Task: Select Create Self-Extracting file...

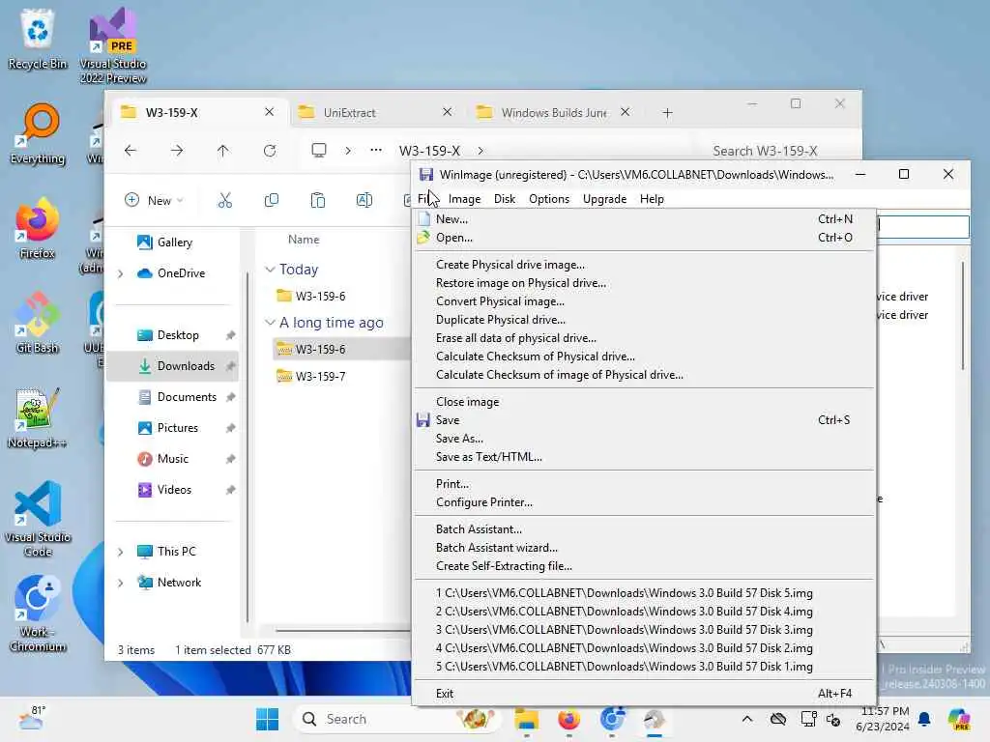Action: point(644,565)
